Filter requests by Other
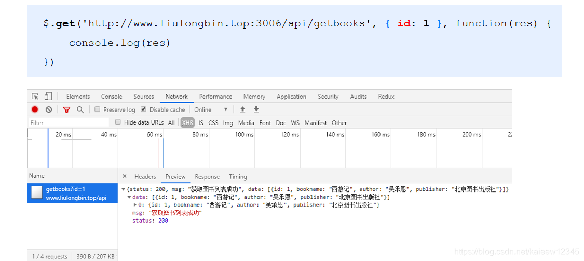 pyautogui.click(x=339, y=123)
